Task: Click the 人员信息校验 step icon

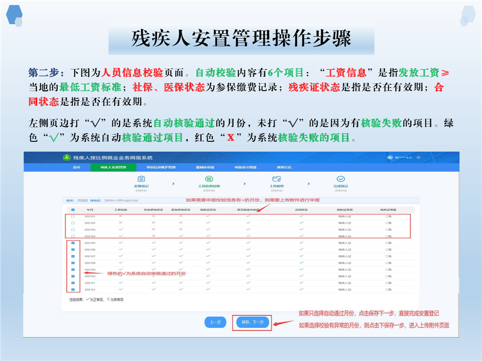Action: (209, 179)
